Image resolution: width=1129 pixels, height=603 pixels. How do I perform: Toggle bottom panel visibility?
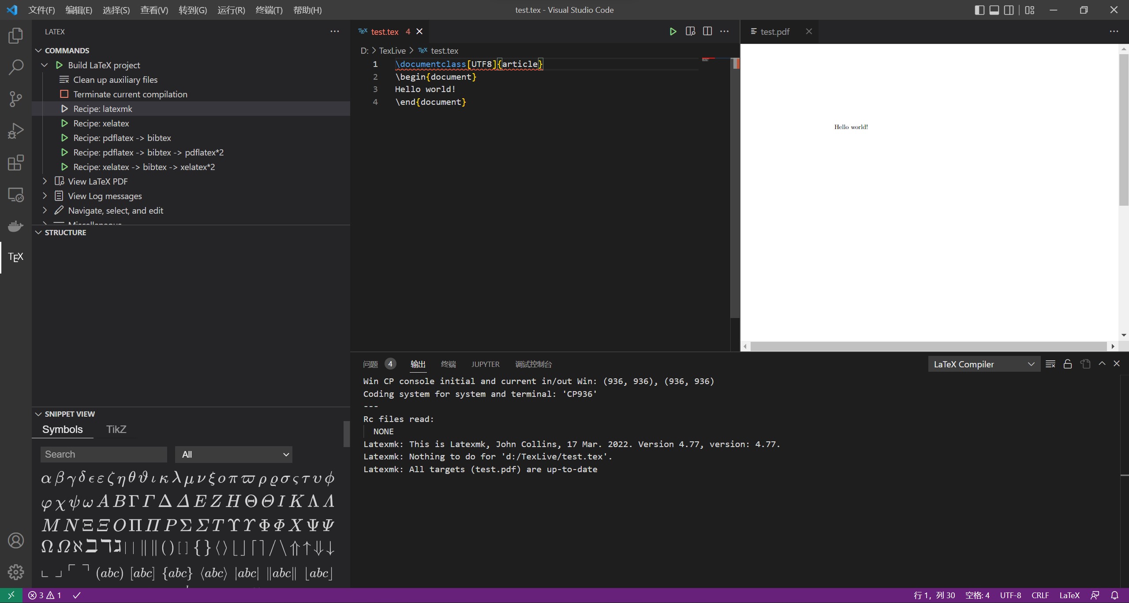[x=994, y=10]
